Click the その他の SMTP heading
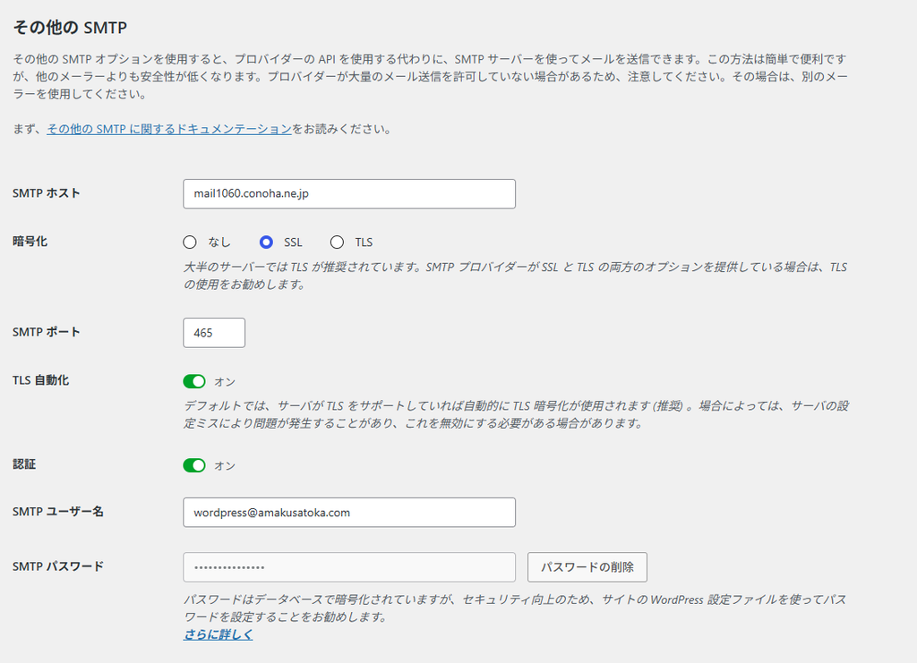 pyautogui.click(x=70, y=28)
